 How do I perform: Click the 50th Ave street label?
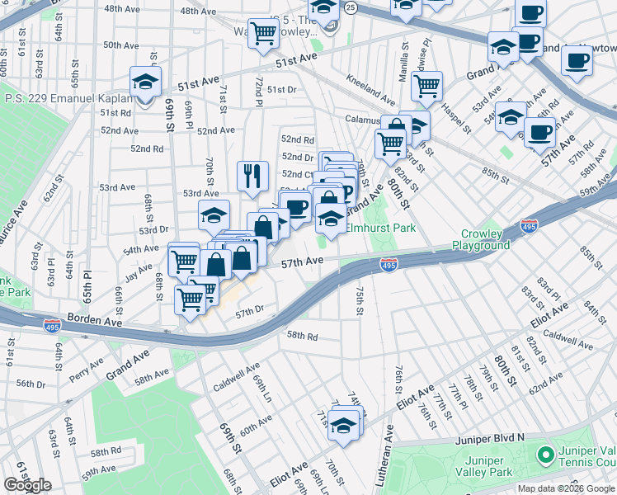click(x=121, y=45)
